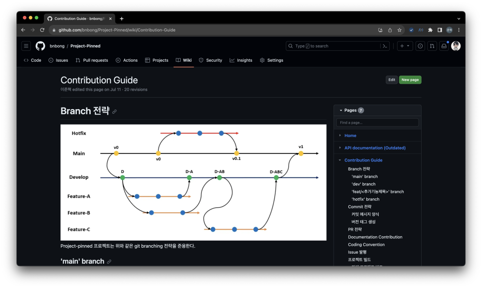Image resolution: width=482 pixels, height=288 pixels.
Task: Copy link anchor next to 'main' branch heading
Action: pos(109,262)
